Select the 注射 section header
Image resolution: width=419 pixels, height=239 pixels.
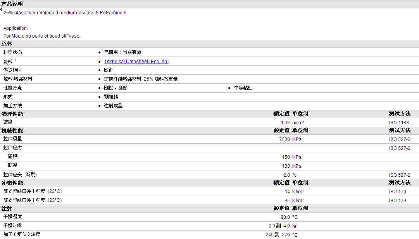(7, 208)
